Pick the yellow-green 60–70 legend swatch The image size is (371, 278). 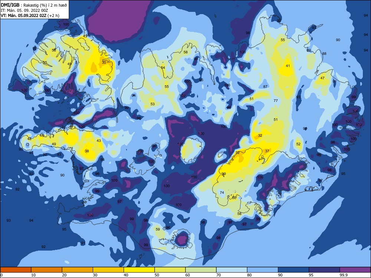(x=201, y=270)
